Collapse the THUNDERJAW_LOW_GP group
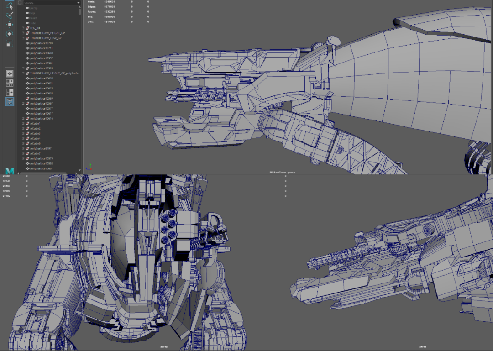The width and height of the screenshot is (493, 351). (23, 38)
